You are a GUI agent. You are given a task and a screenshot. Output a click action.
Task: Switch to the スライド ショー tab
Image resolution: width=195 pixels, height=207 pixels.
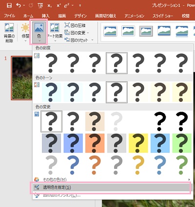(x=163, y=16)
